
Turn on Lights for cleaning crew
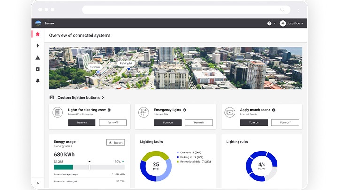[82, 122]
